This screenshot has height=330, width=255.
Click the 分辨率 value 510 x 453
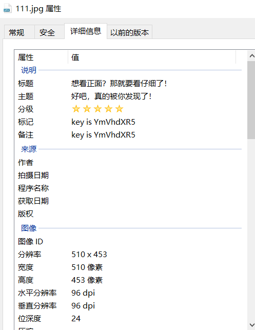(x=89, y=255)
